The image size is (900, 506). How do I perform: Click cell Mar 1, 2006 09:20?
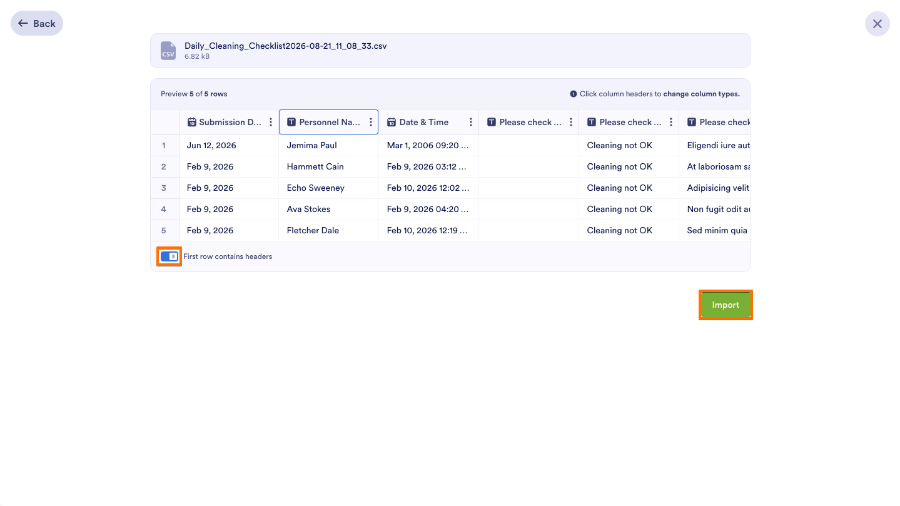pyautogui.click(x=428, y=145)
